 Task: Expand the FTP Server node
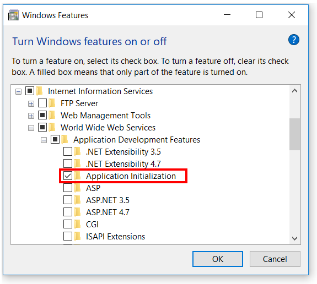pos(31,104)
